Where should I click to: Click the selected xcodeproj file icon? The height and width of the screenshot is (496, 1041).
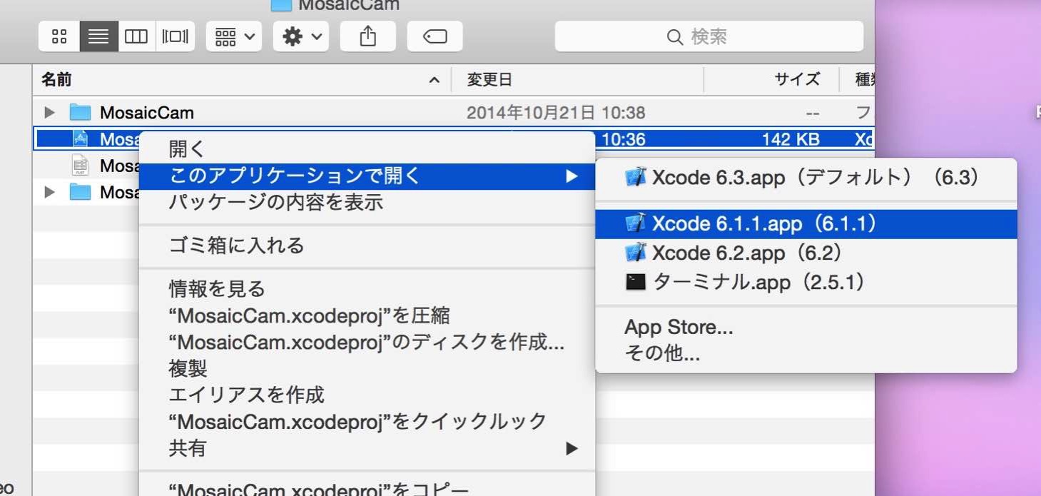tap(80, 139)
